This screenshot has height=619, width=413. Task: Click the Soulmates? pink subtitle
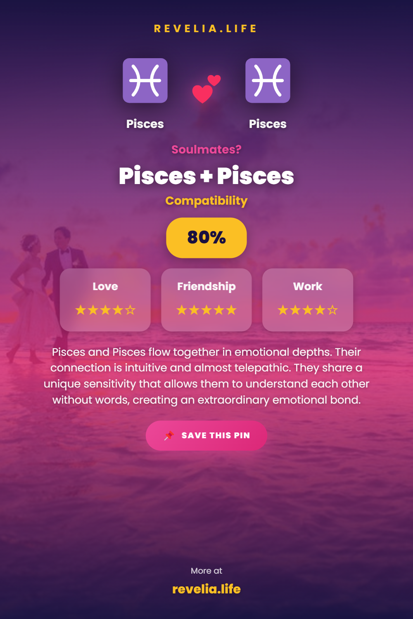(206, 149)
